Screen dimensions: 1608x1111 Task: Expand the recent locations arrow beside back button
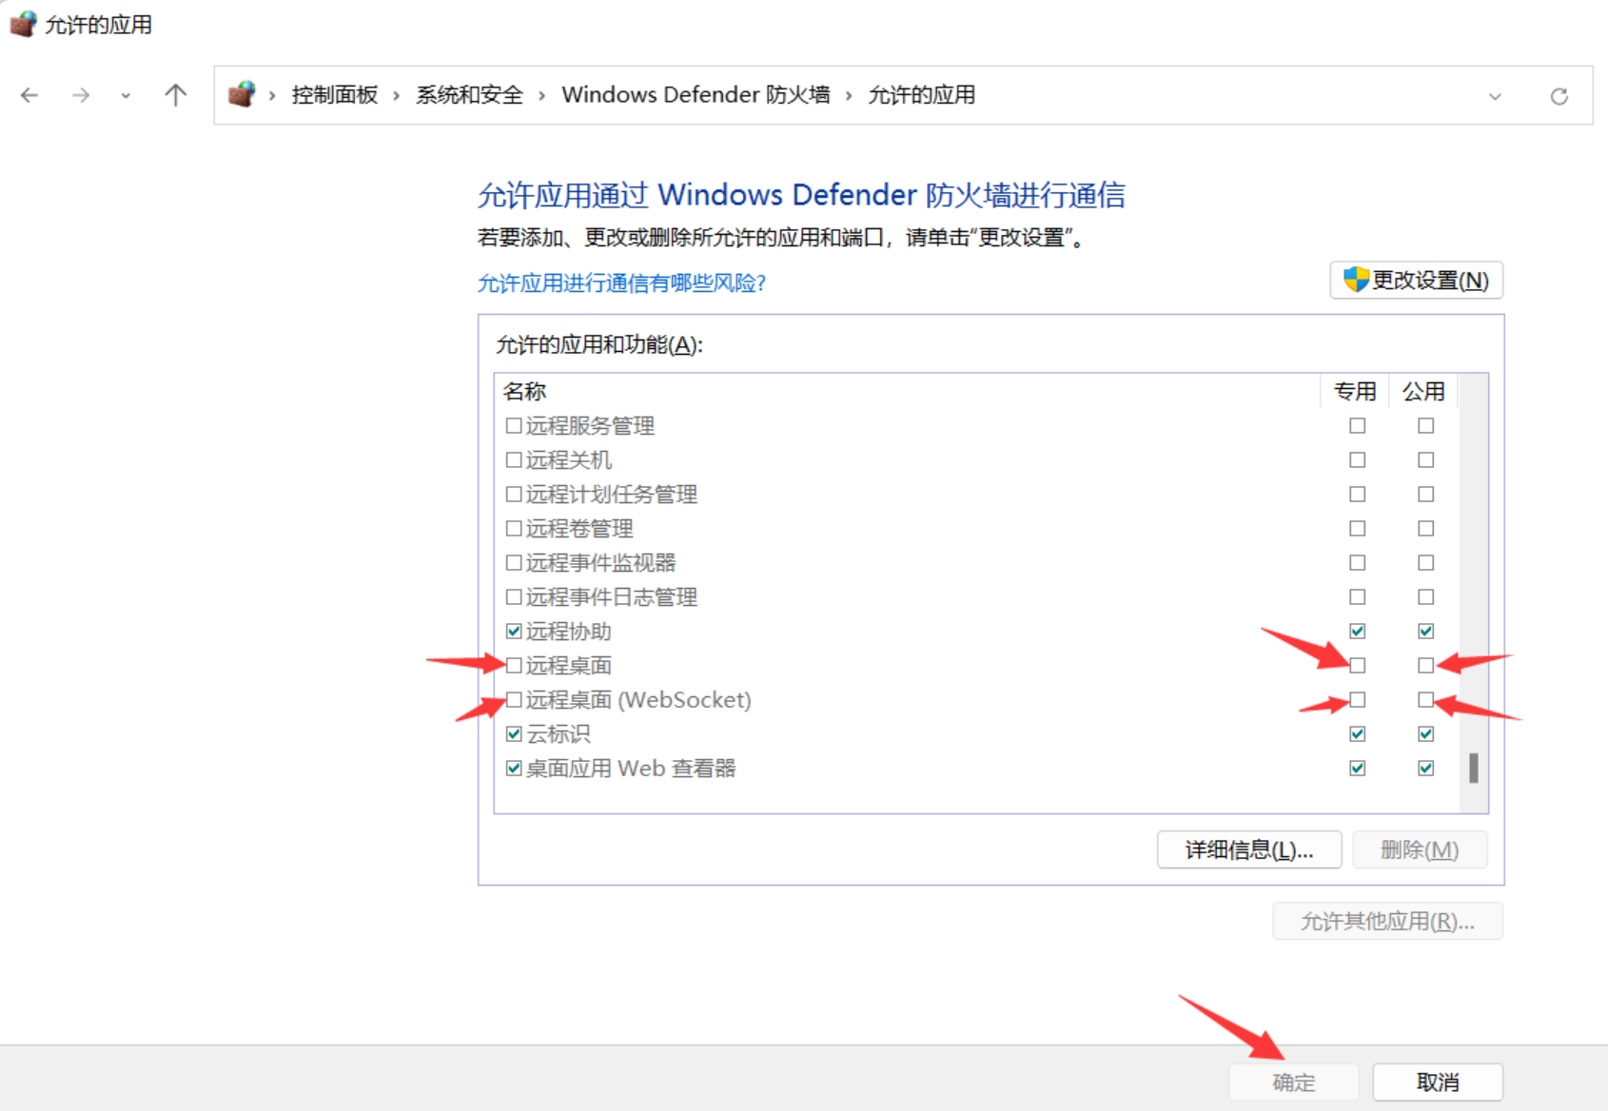tap(125, 95)
